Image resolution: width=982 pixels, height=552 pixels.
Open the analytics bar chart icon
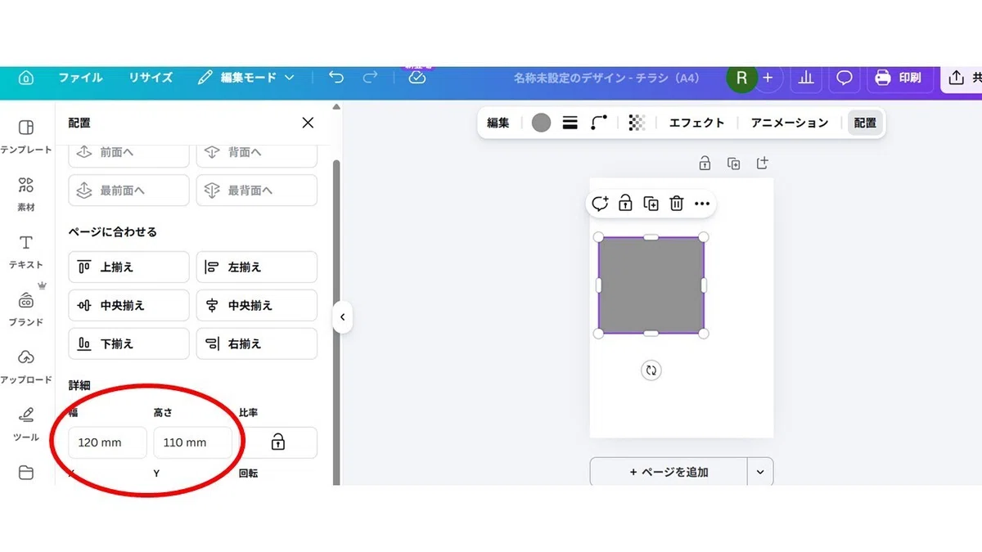click(x=806, y=78)
